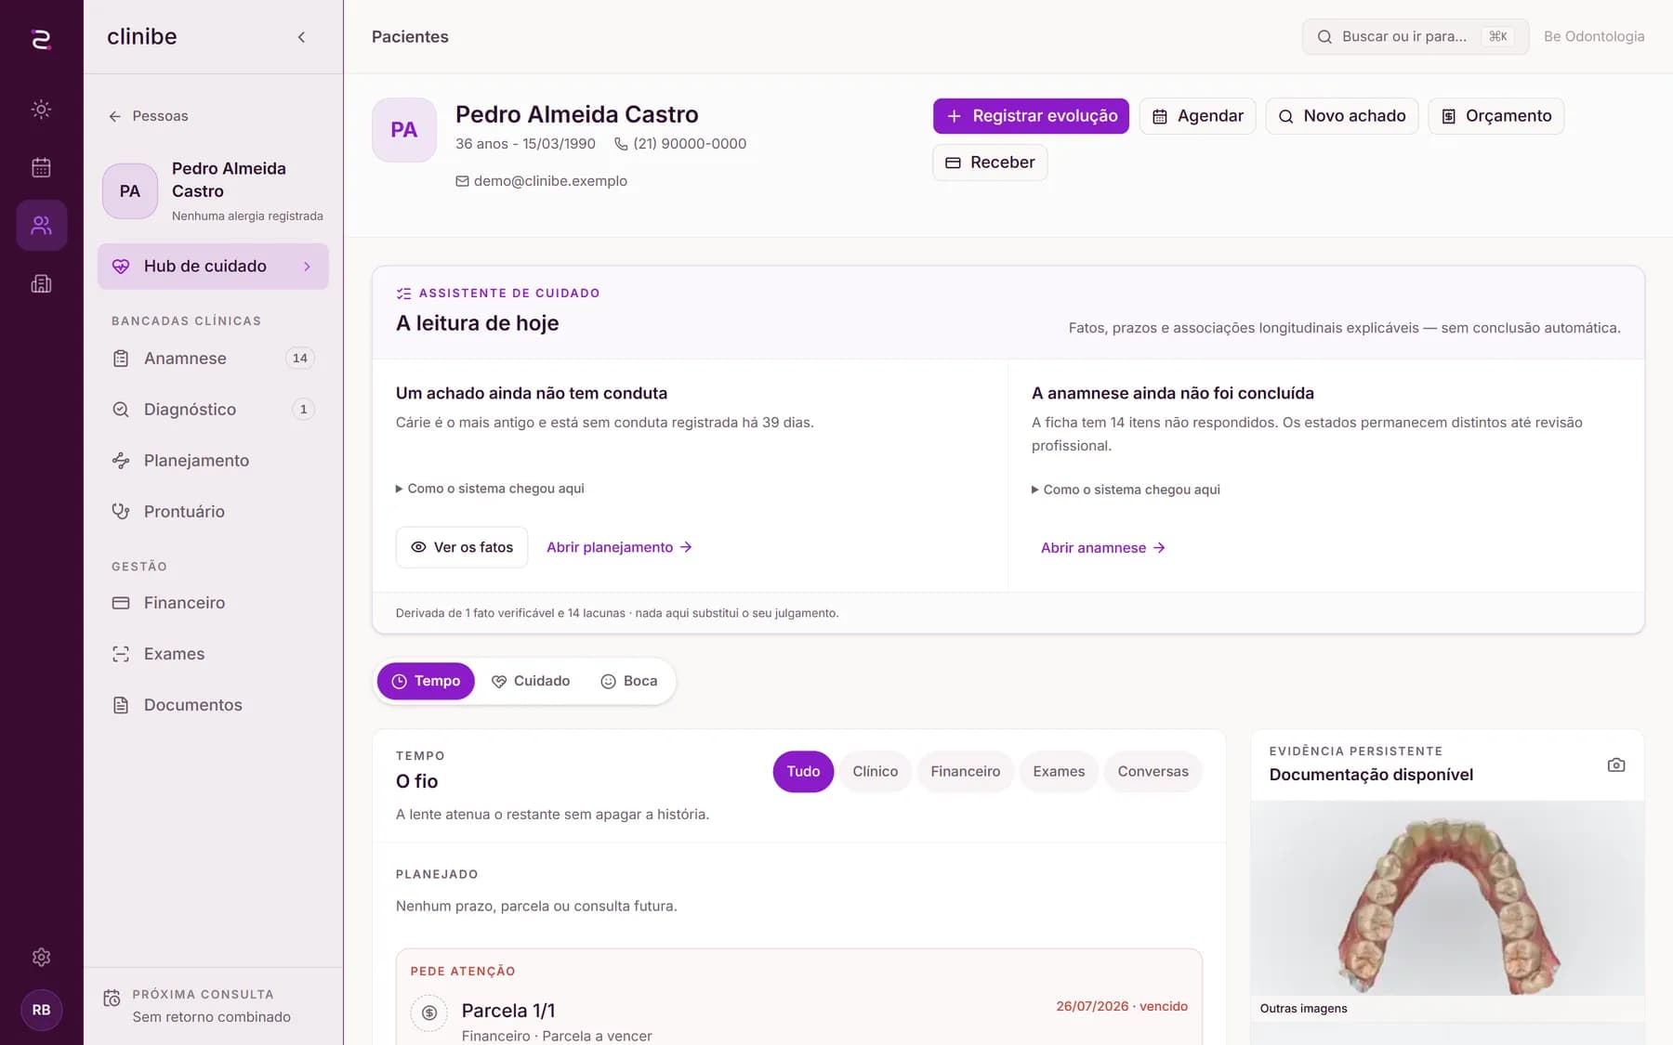Screen dimensions: 1673x1045
Task: Click the dental arch 3D scan thumbnail
Action: coord(1447,898)
